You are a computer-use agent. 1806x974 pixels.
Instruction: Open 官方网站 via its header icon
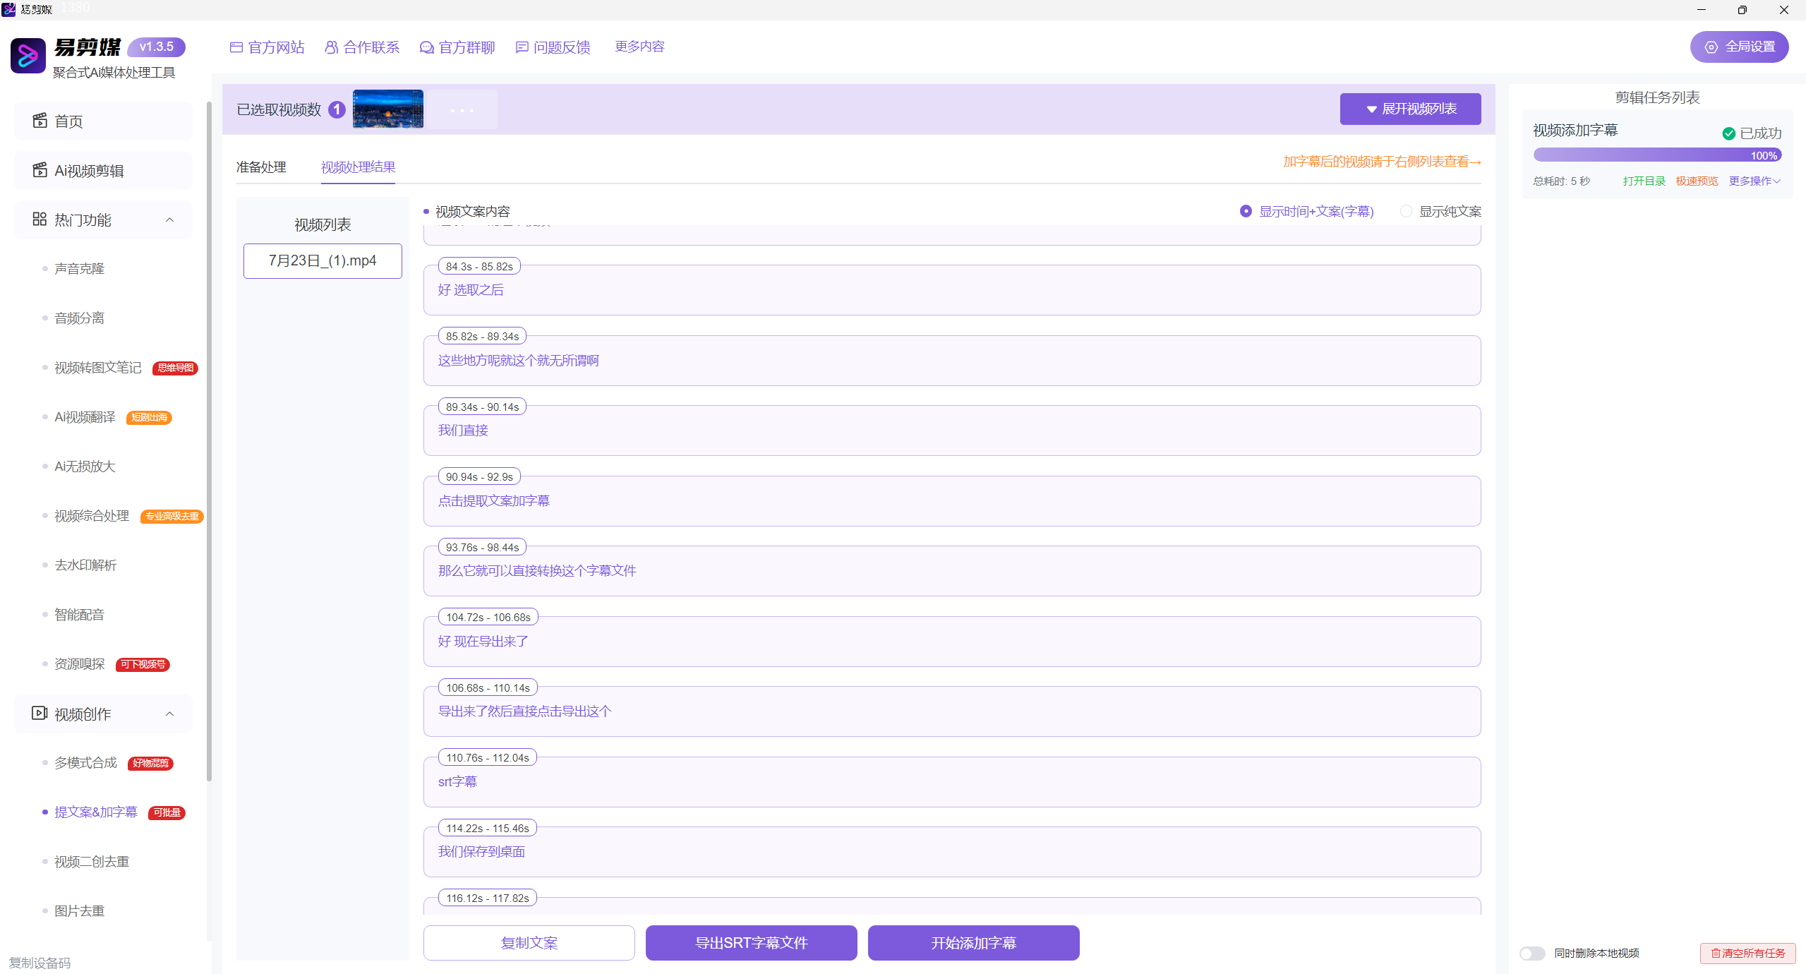click(236, 47)
